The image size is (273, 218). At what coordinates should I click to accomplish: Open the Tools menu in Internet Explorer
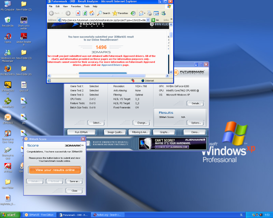[x=87, y=6]
